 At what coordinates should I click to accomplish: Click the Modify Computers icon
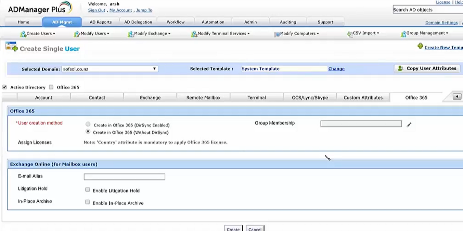pyautogui.click(x=277, y=34)
